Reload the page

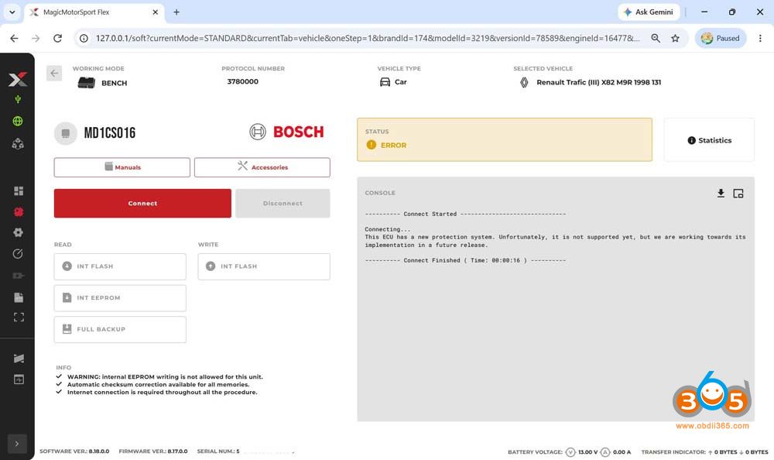pyautogui.click(x=58, y=38)
